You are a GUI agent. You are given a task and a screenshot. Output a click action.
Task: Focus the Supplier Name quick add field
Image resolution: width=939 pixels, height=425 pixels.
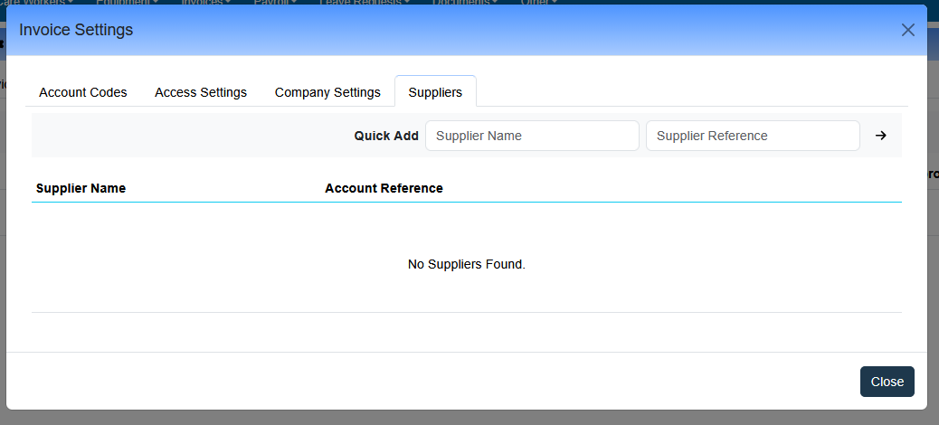click(x=532, y=136)
